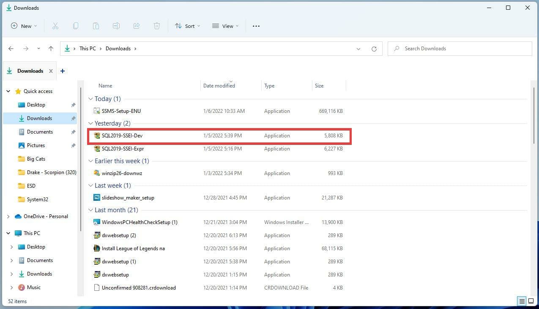Refresh the Downloads folder view
The width and height of the screenshot is (539, 309).
coord(374,48)
